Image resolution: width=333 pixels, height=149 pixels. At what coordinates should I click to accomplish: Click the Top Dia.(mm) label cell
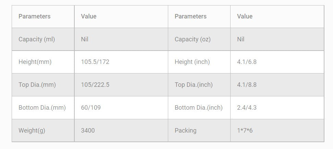tap(37, 85)
